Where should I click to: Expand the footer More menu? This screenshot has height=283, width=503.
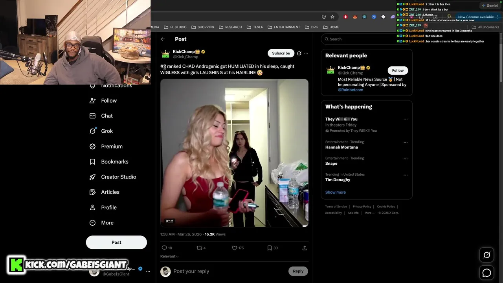[x=369, y=213]
